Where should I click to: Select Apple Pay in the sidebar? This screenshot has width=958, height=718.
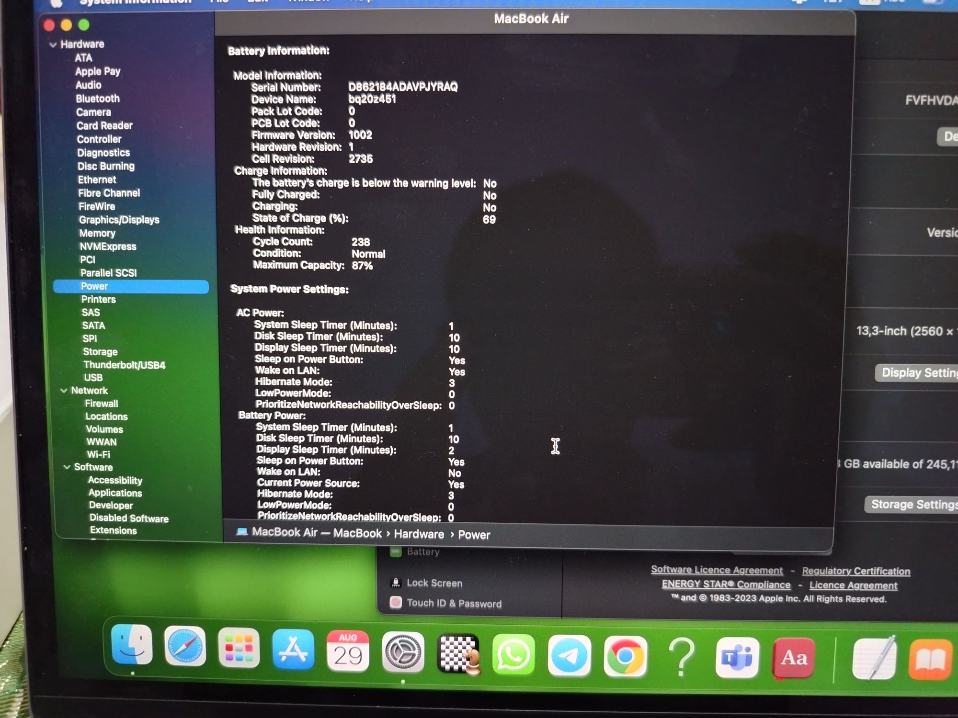pos(98,71)
